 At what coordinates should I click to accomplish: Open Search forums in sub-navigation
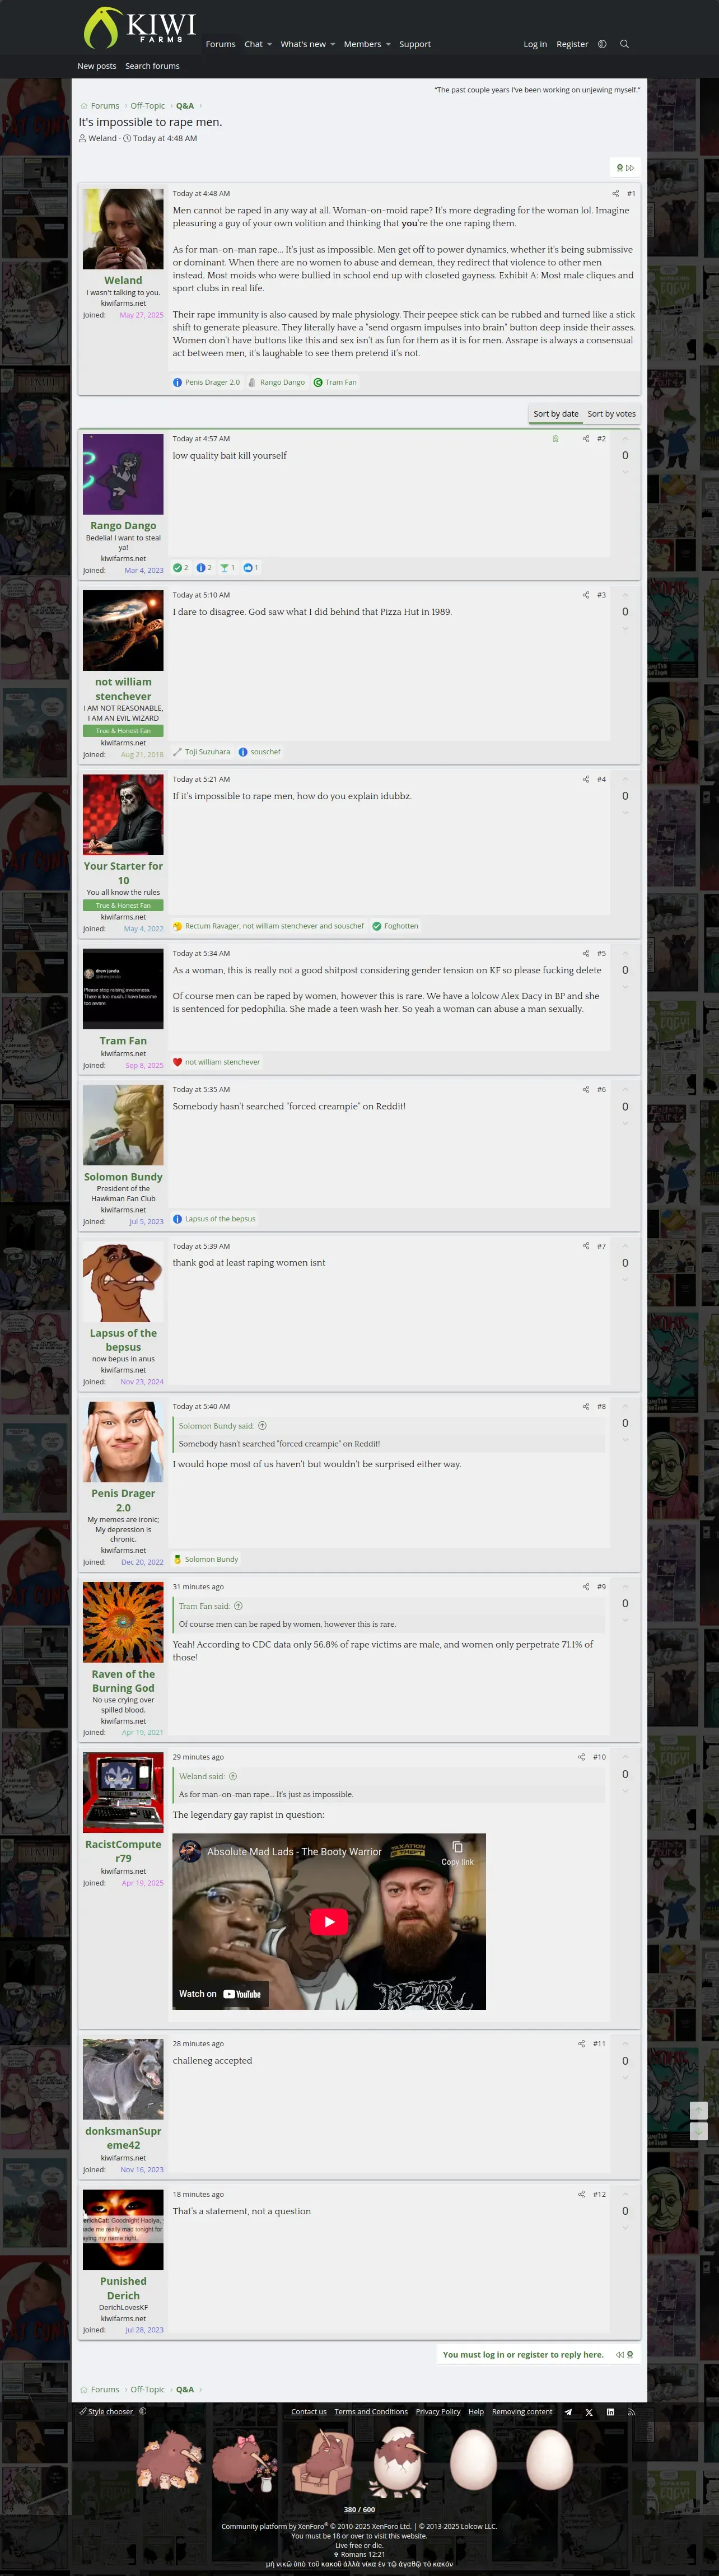pos(152,66)
